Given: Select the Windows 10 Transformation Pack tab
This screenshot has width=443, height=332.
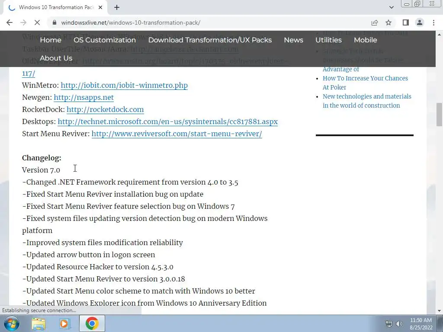Looking at the screenshot, I should point(55,7).
